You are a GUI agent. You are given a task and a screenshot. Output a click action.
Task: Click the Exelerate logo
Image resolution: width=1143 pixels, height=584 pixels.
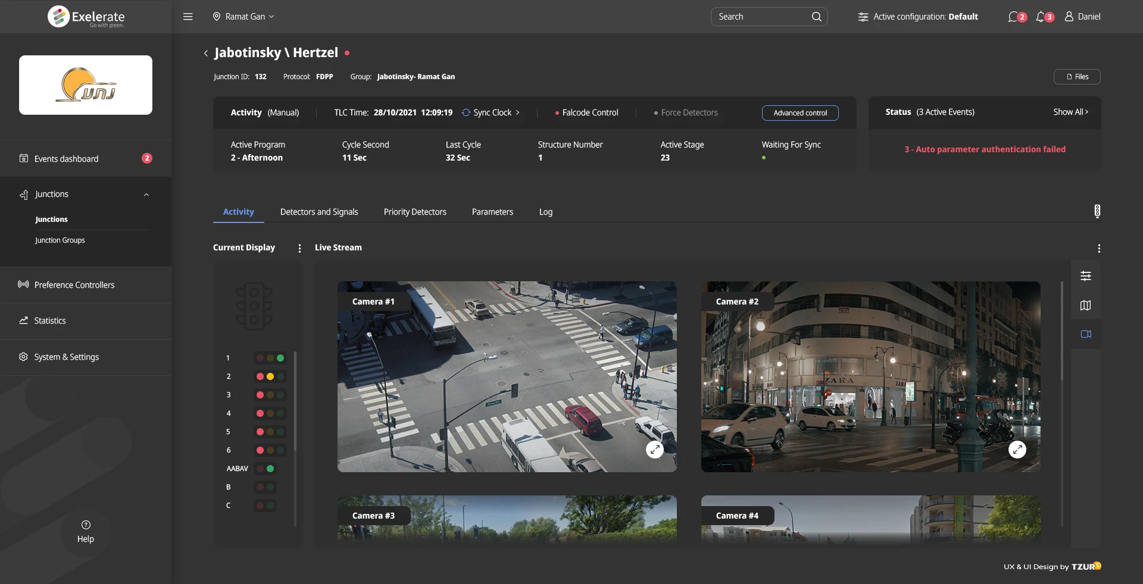(x=86, y=17)
